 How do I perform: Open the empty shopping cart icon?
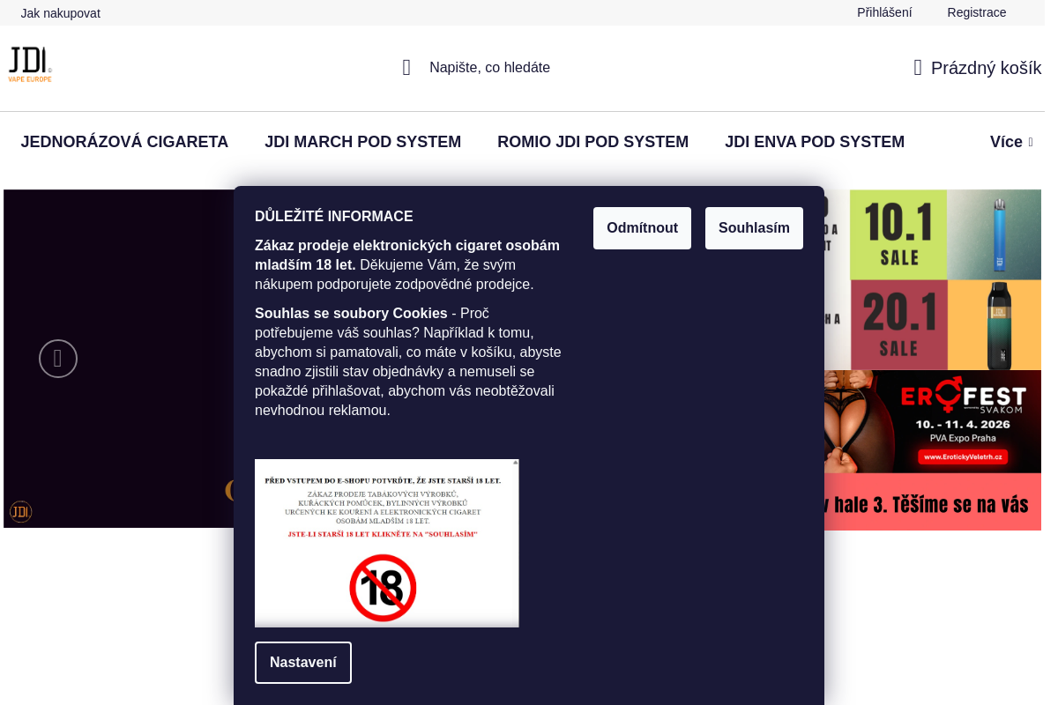(918, 68)
